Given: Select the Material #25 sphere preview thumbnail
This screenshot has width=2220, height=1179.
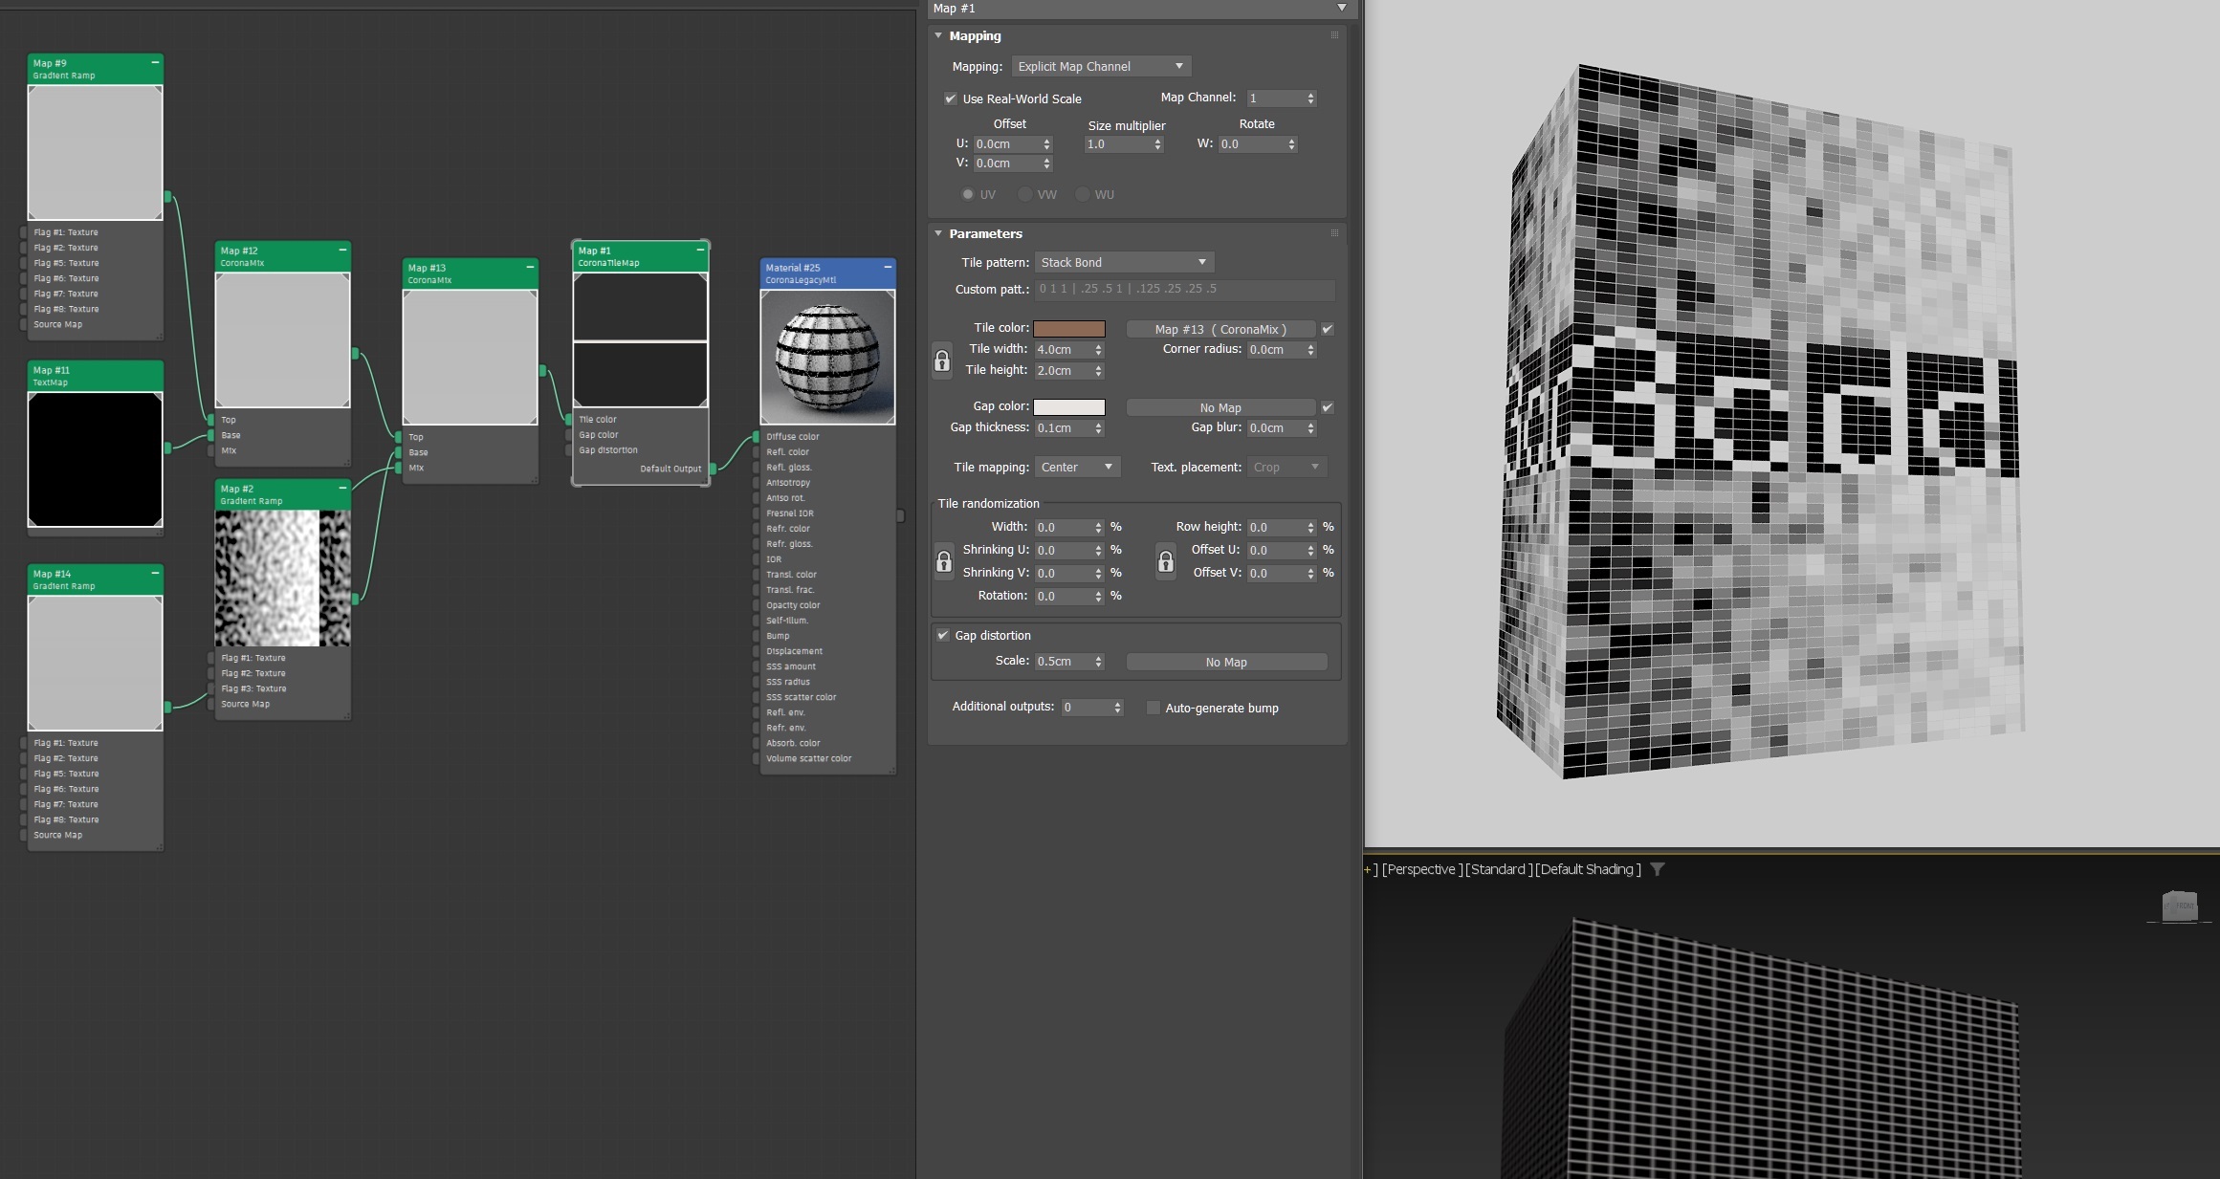Looking at the screenshot, I should 827,357.
